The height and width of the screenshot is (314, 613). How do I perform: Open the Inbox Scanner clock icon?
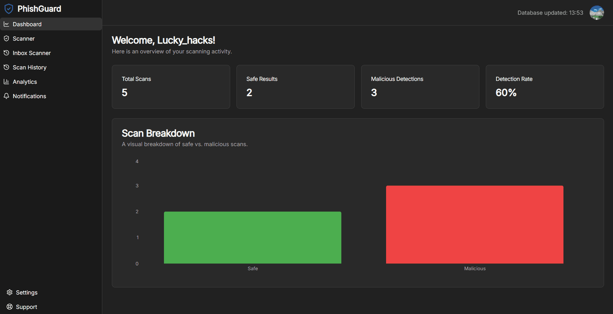[7, 53]
